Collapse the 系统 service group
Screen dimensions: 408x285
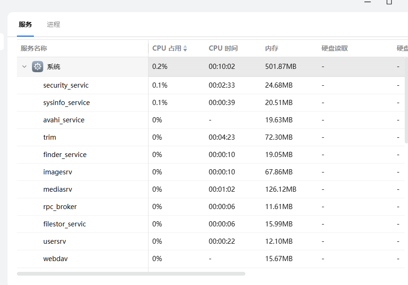[24, 67]
